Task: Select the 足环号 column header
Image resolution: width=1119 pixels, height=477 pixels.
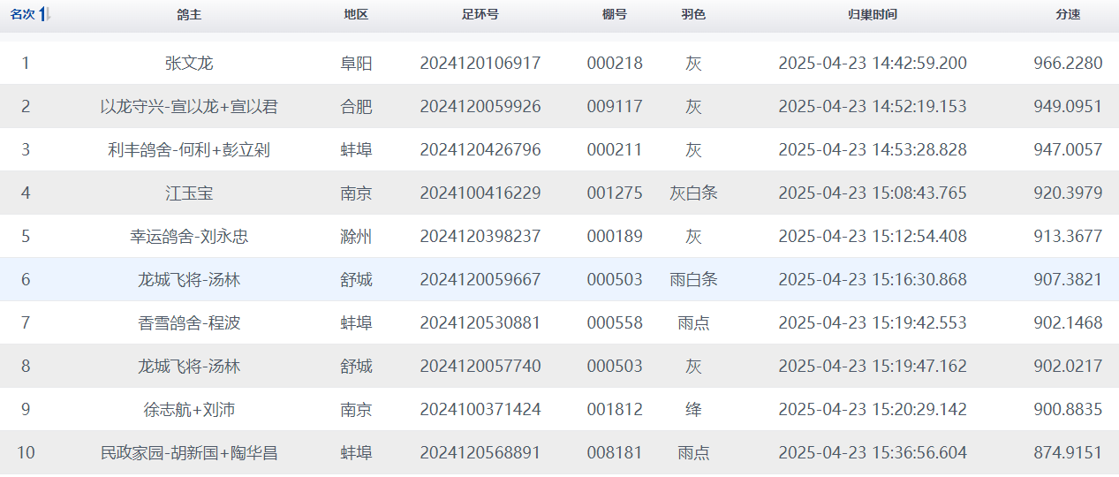Action: point(480,15)
